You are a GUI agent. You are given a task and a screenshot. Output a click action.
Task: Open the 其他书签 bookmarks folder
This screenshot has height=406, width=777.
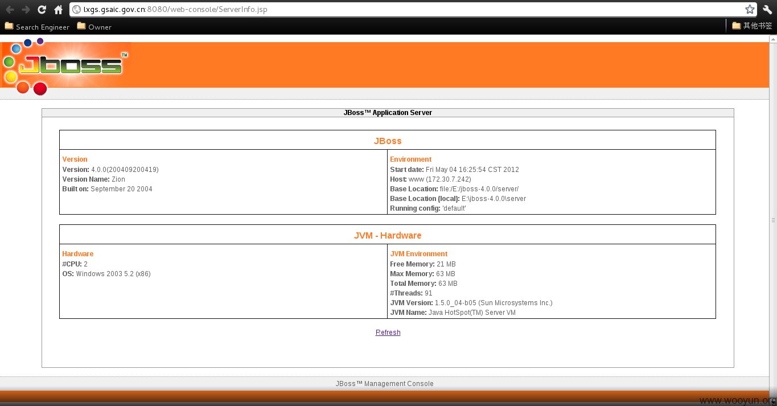752,26
